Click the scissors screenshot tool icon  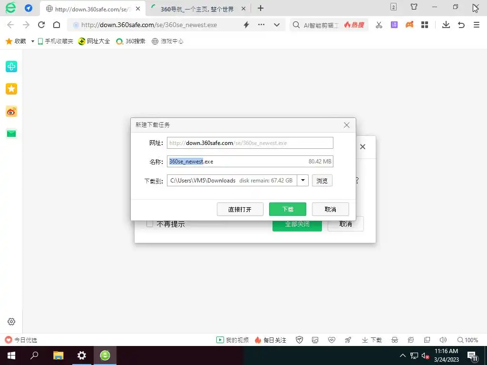(x=379, y=25)
